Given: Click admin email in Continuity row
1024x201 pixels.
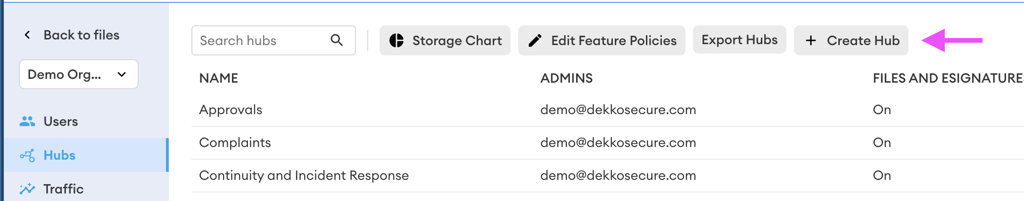Looking at the screenshot, I should click(x=618, y=175).
